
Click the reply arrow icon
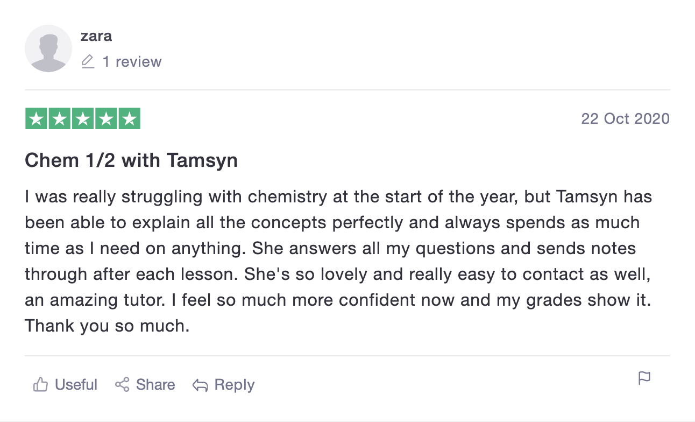point(200,385)
